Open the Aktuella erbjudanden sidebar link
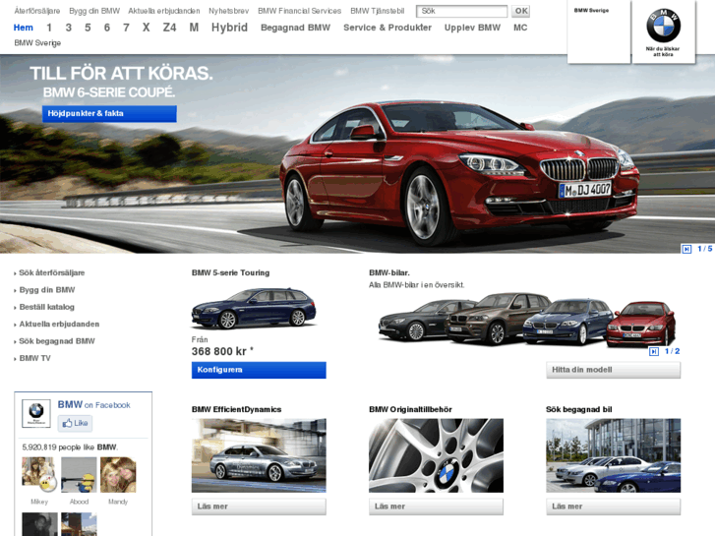The image size is (715, 536). pyautogui.click(x=59, y=324)
